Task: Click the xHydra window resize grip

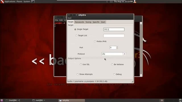Action: coord(132,82)
